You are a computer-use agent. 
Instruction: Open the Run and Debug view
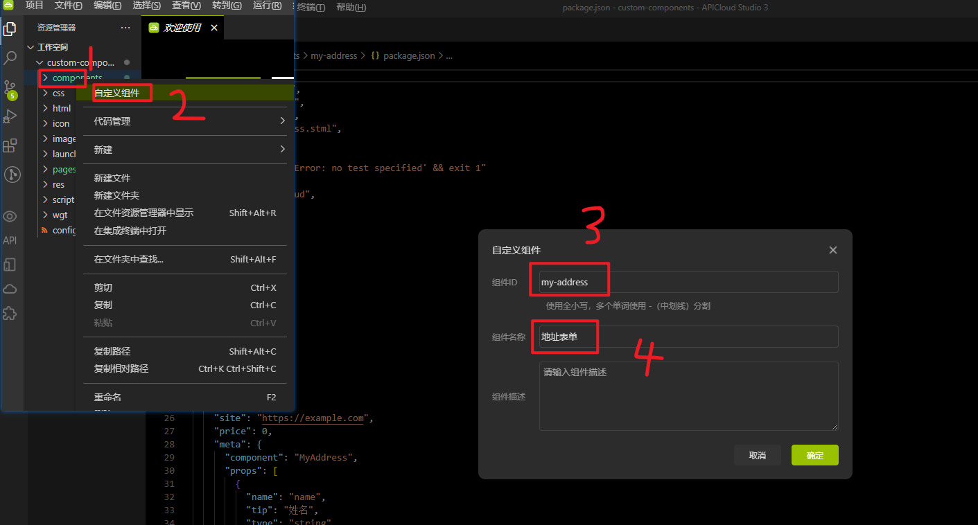[10, 116]
